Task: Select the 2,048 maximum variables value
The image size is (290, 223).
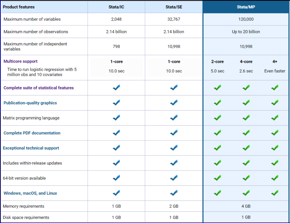Action: point(116,19)
